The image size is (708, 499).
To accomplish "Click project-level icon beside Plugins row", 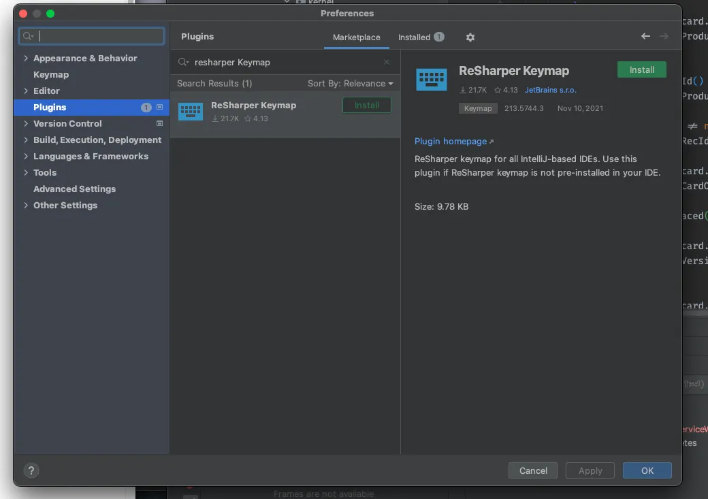I will [x=159, y=107].
